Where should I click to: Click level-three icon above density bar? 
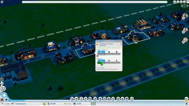[x=117, y=61]
